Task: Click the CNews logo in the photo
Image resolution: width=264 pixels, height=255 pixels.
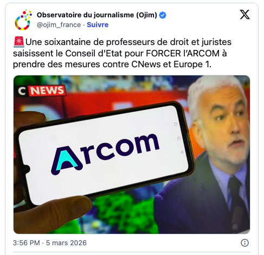Action: [42, 91]
